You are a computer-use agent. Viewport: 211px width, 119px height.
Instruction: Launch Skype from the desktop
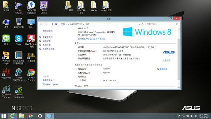click(19, 40)
